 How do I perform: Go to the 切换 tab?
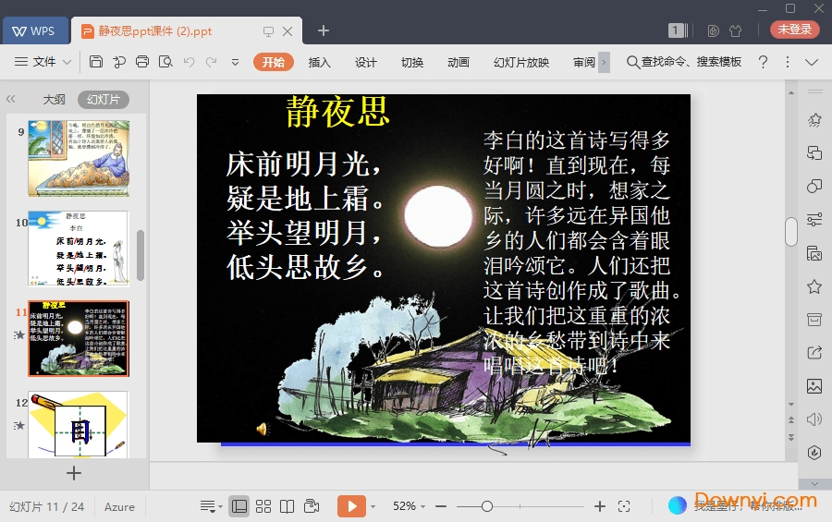click(411, 62)
